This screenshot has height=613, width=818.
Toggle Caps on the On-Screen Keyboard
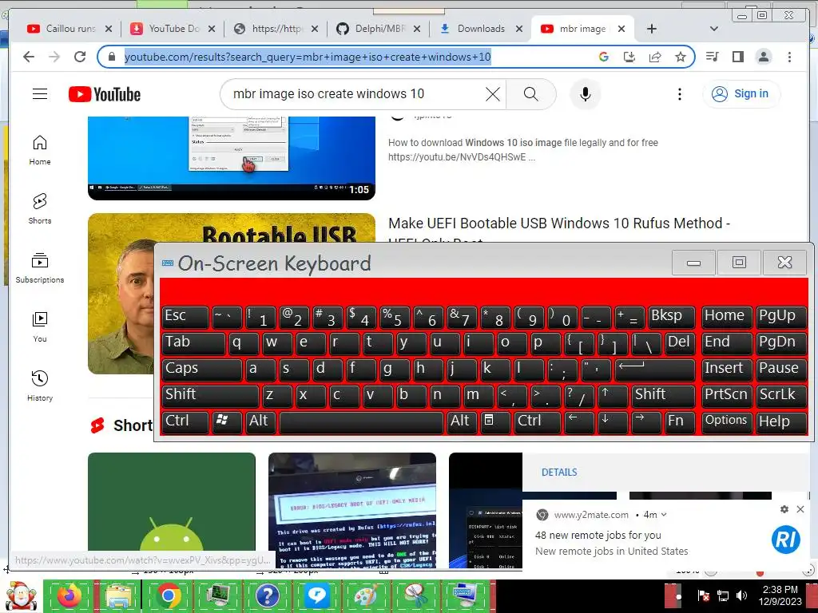(x=201, y=369)
